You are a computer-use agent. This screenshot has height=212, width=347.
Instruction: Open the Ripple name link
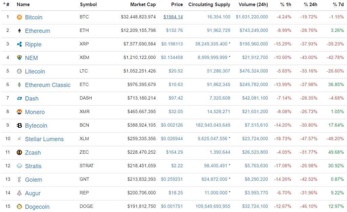click(x=33, y=44)
